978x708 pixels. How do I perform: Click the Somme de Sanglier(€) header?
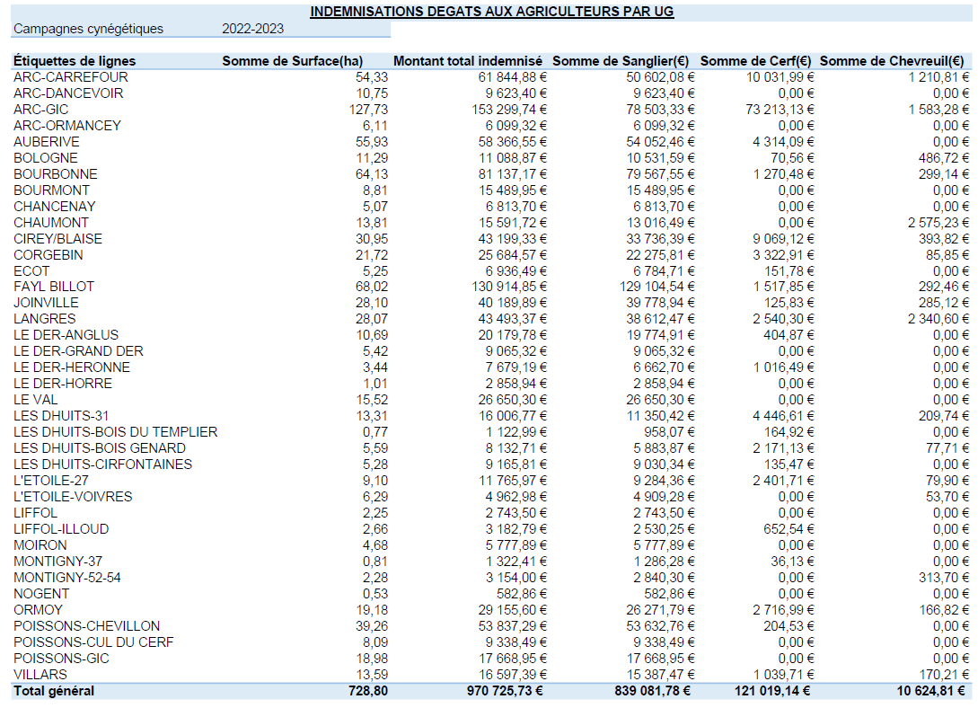pos(621,61)
